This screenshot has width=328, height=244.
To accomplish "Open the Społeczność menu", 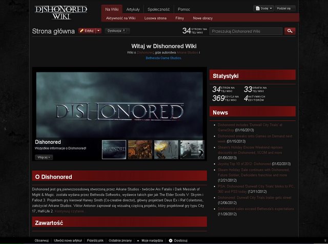I will pyautogui.click(x=158, y=9).
